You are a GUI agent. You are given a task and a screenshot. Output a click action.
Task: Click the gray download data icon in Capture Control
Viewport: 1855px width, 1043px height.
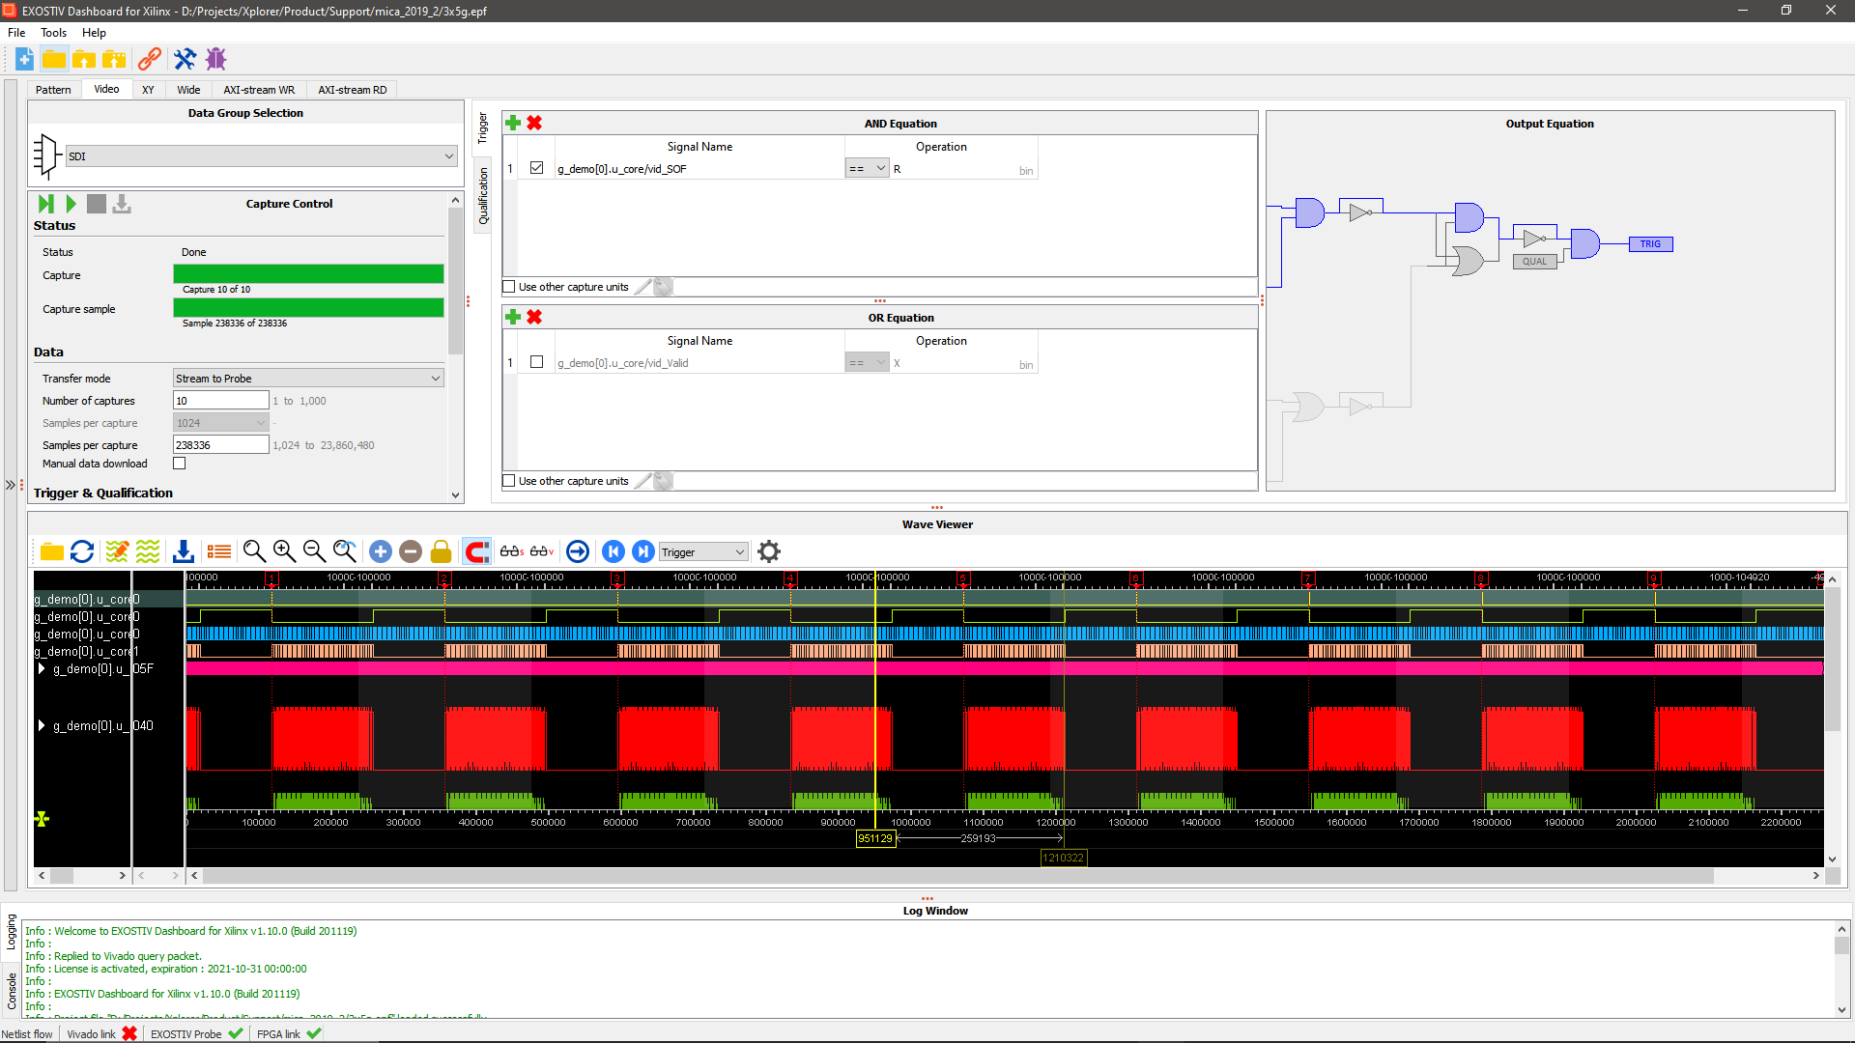(x=122, y=204)
